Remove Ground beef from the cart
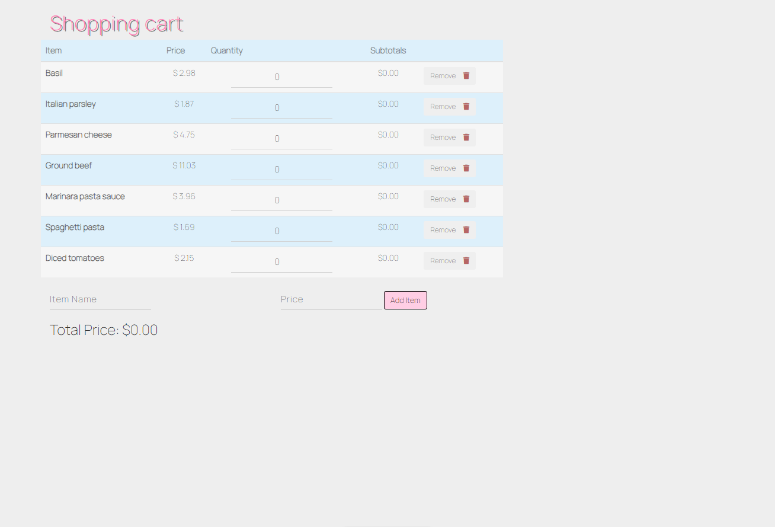The image size is (775, 527). tap(443, 168)
